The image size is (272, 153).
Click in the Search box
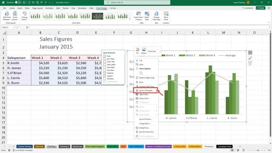click(x=137, y=3)
